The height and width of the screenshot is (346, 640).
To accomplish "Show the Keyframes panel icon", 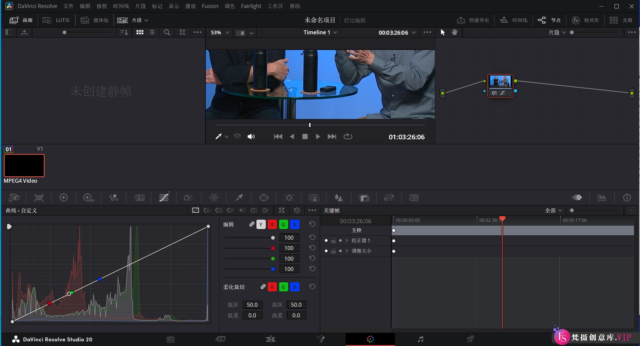I will click(x=577, y=198).
